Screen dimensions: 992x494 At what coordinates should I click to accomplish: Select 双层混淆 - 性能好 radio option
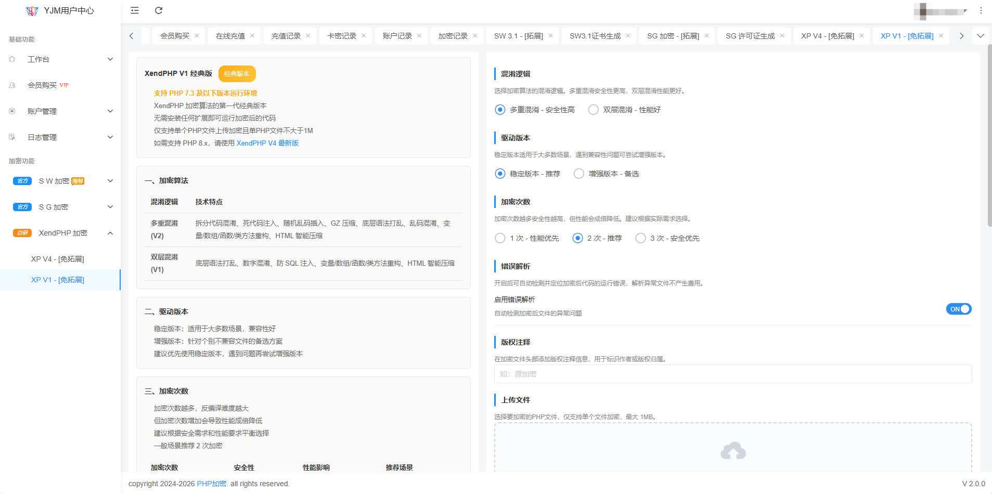[593, 110]
